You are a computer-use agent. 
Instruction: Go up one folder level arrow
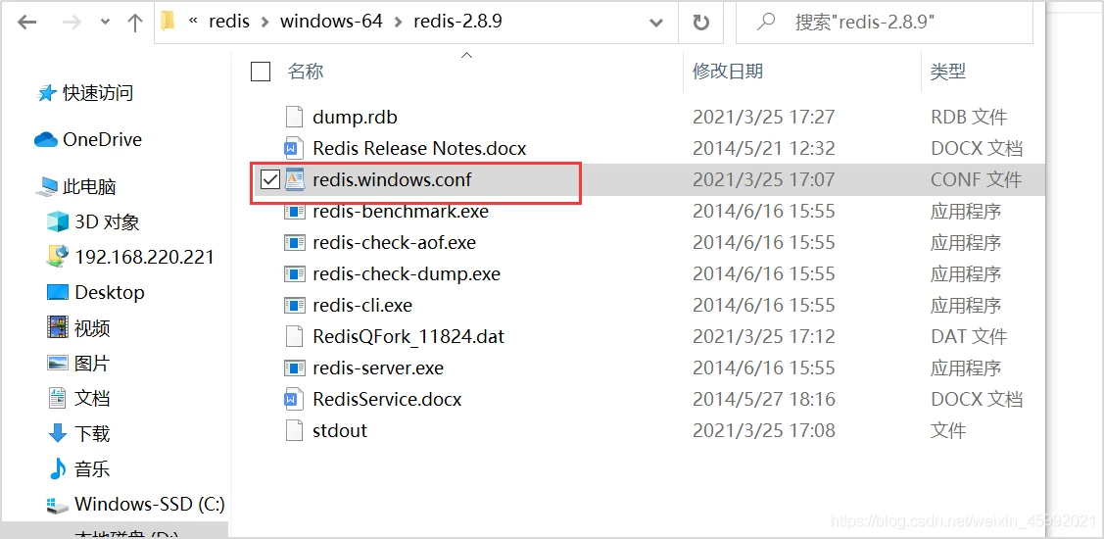pyautogui.click(x=134, y=22)
